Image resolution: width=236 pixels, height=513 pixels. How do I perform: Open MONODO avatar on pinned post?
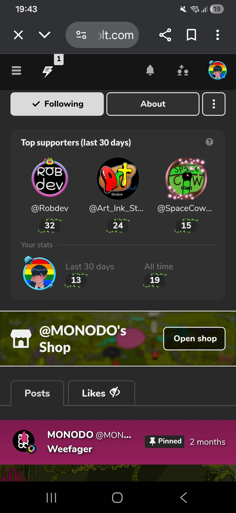coord(24,442)
